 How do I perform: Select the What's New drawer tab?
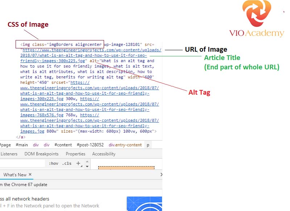[15, 175]
